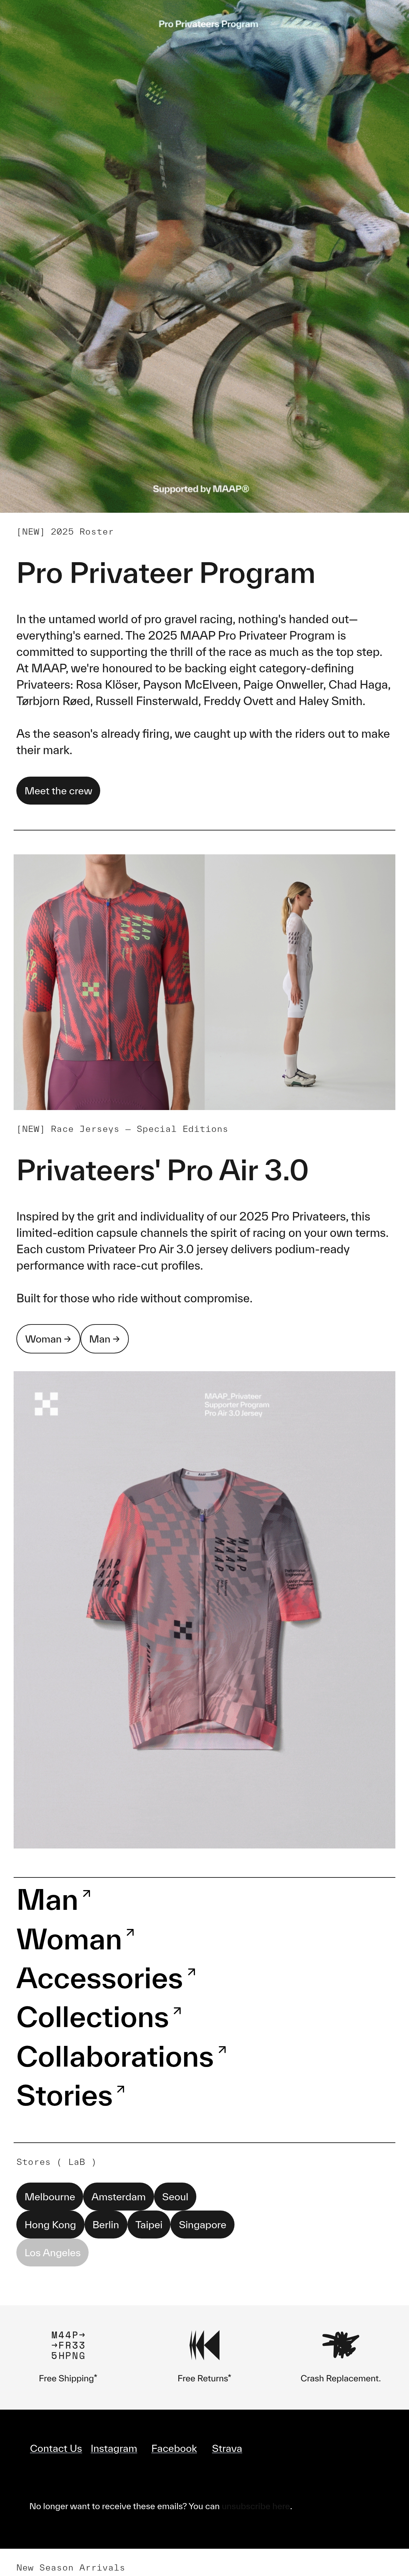409x2576 pixels.
Task: Click the Meet the crew button
Action: [58, 791]
